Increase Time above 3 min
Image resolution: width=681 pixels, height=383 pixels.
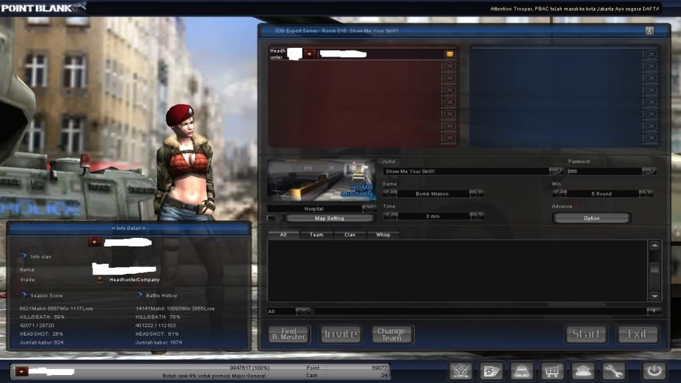(x=477, y=216)
